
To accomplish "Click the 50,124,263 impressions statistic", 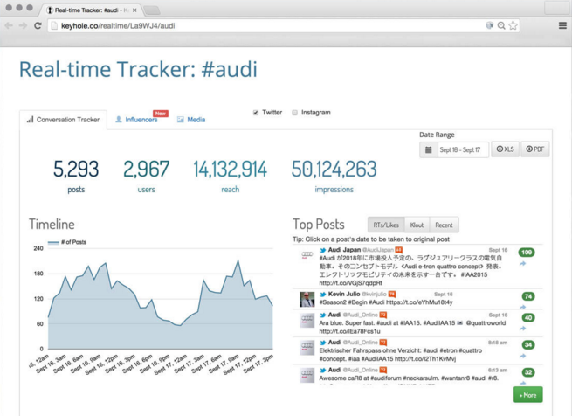I will click(334, 176).
